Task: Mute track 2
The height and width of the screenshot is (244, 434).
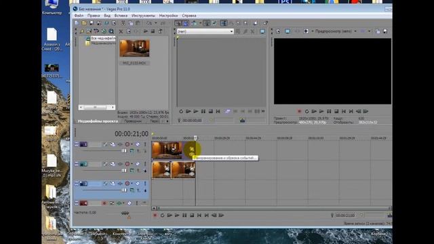Action: tap(138, 164)
